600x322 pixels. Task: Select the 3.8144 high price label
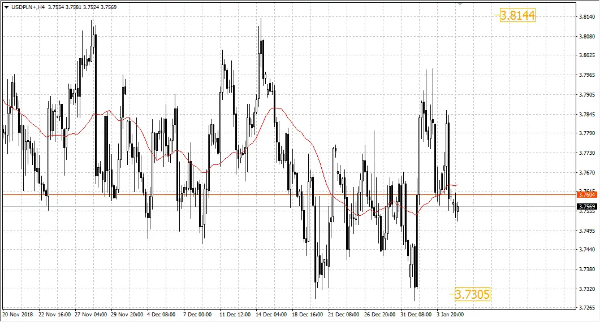(517, 15)
